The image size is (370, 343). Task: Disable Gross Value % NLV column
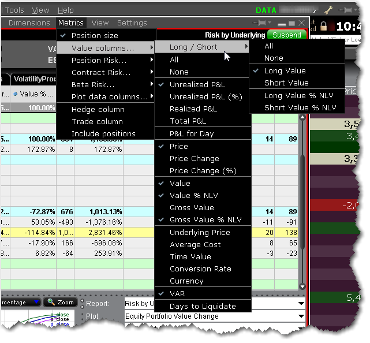(205, 219)
